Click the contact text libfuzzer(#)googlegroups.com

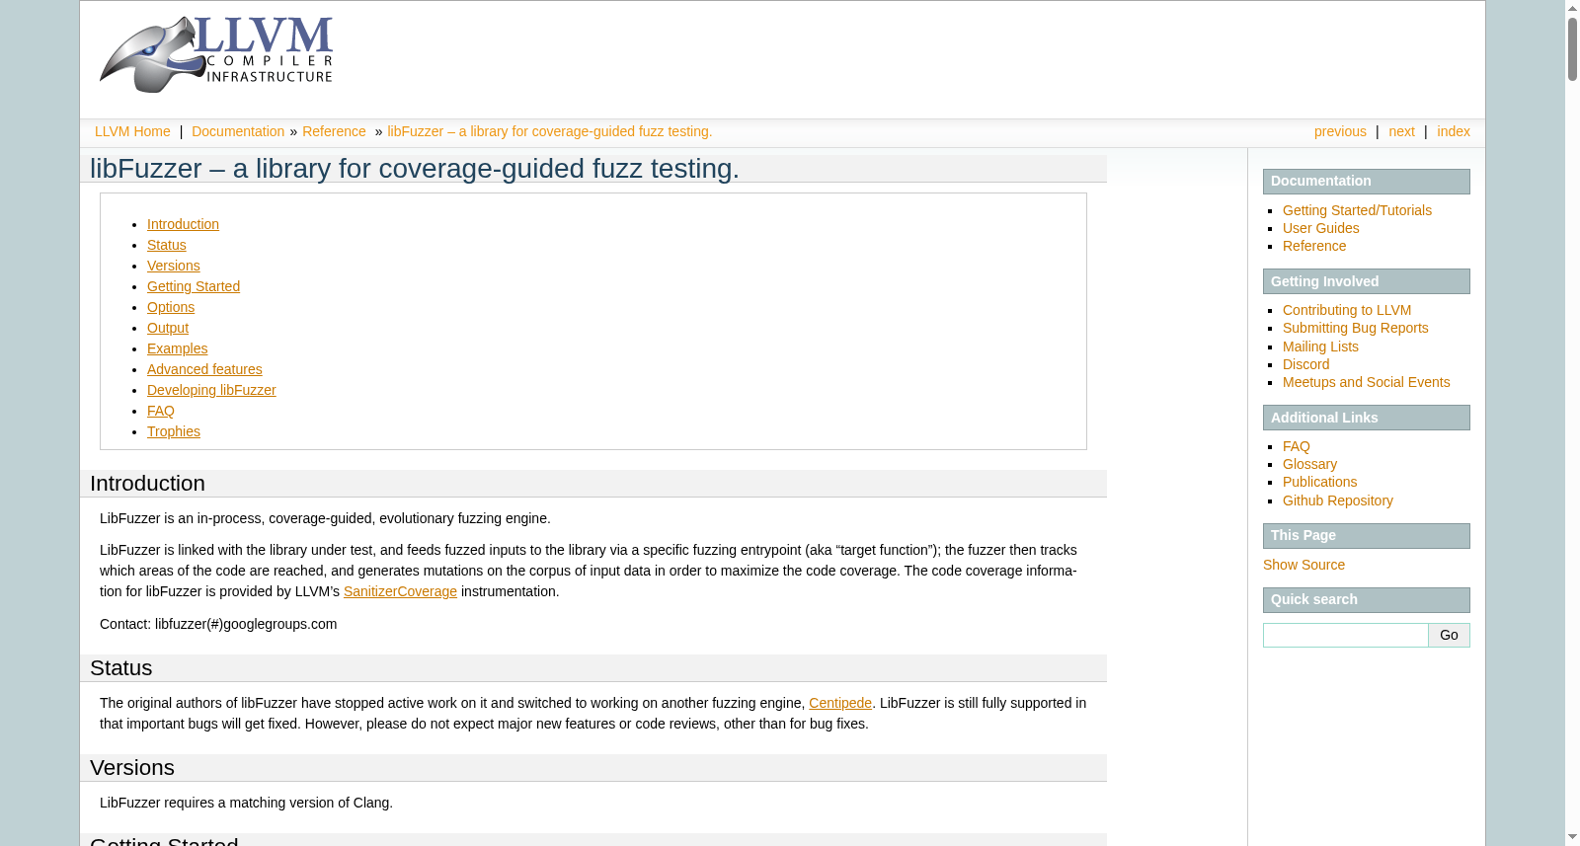[246, 624]
